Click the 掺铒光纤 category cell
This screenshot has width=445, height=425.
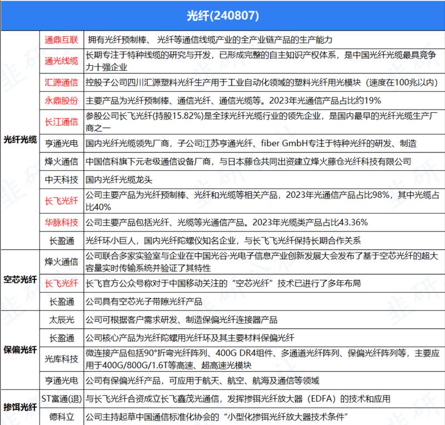(20, 407)
